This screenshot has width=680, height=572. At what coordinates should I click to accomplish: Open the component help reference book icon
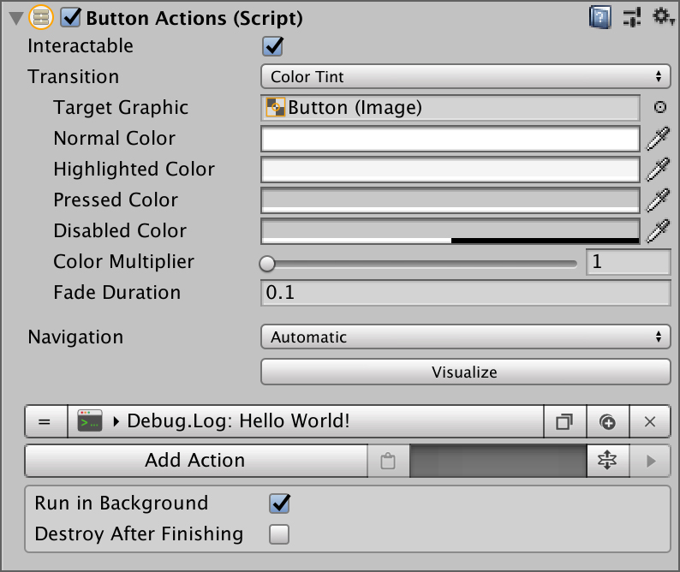600,18
